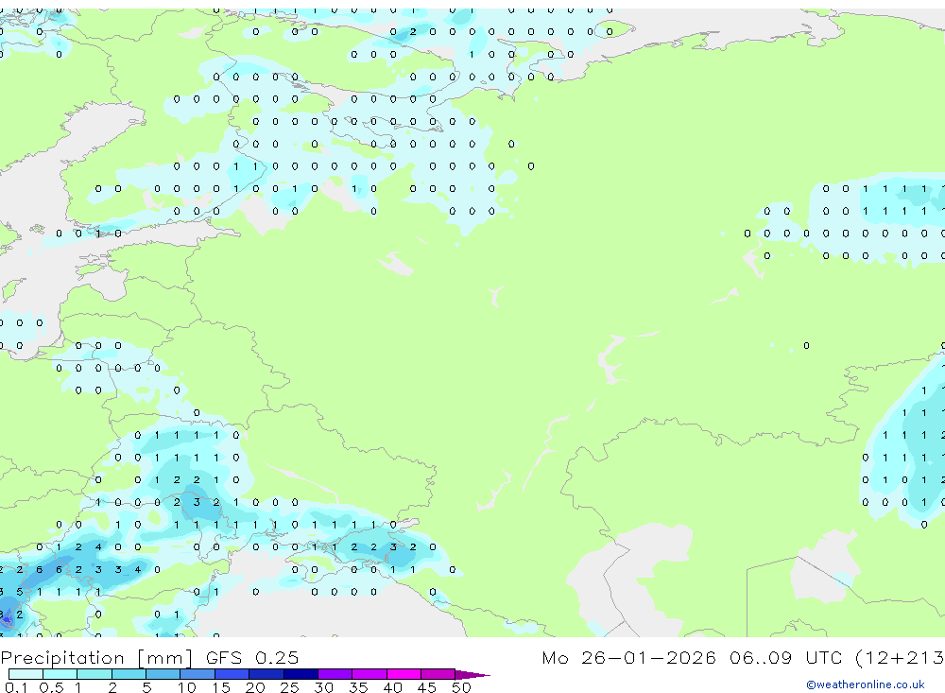Select the "06..09 UTC" time range text
The width and height of the screenshot is (945, 693).
point(786,657)
